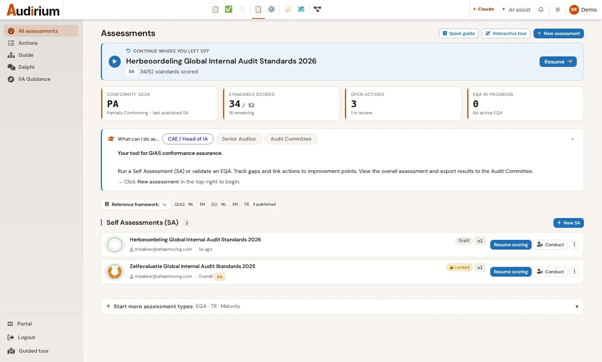Image resolution: width=602 pixels, height=362 pixels.
Task: Click Logout in the sidebar
Action: (41, 337)
